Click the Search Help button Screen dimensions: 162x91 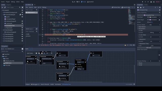(x=126, y=7)
